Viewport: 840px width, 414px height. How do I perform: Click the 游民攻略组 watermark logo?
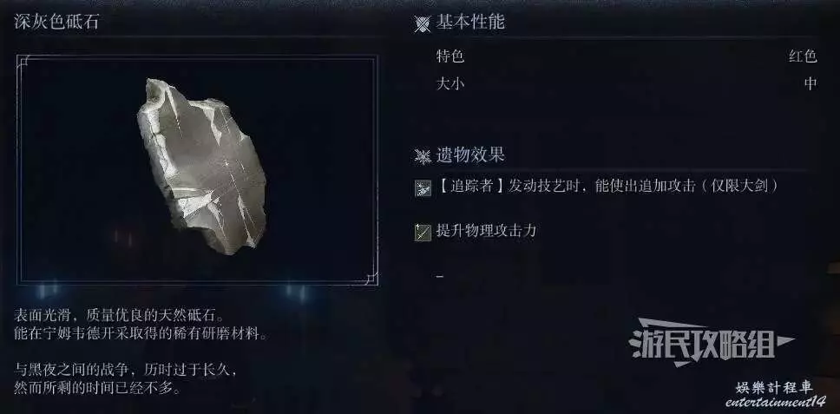tap(712, 343)
